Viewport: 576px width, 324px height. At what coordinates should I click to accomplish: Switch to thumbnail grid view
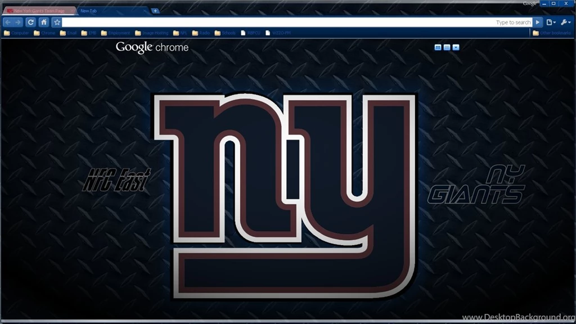[x=438, y=47]
